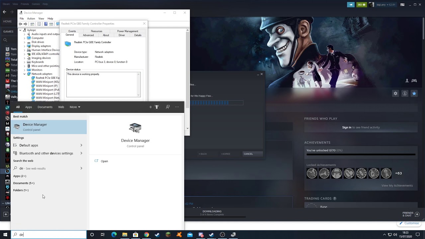Expand Default apps result arrow
Image resolution: width=425 pixels, height=239 pixels.
[x=81, y=145]
